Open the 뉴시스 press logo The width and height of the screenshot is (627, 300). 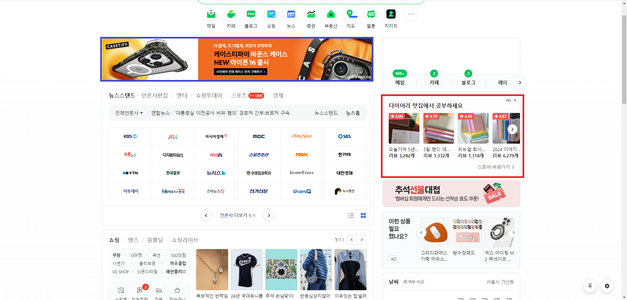point(216,173)
